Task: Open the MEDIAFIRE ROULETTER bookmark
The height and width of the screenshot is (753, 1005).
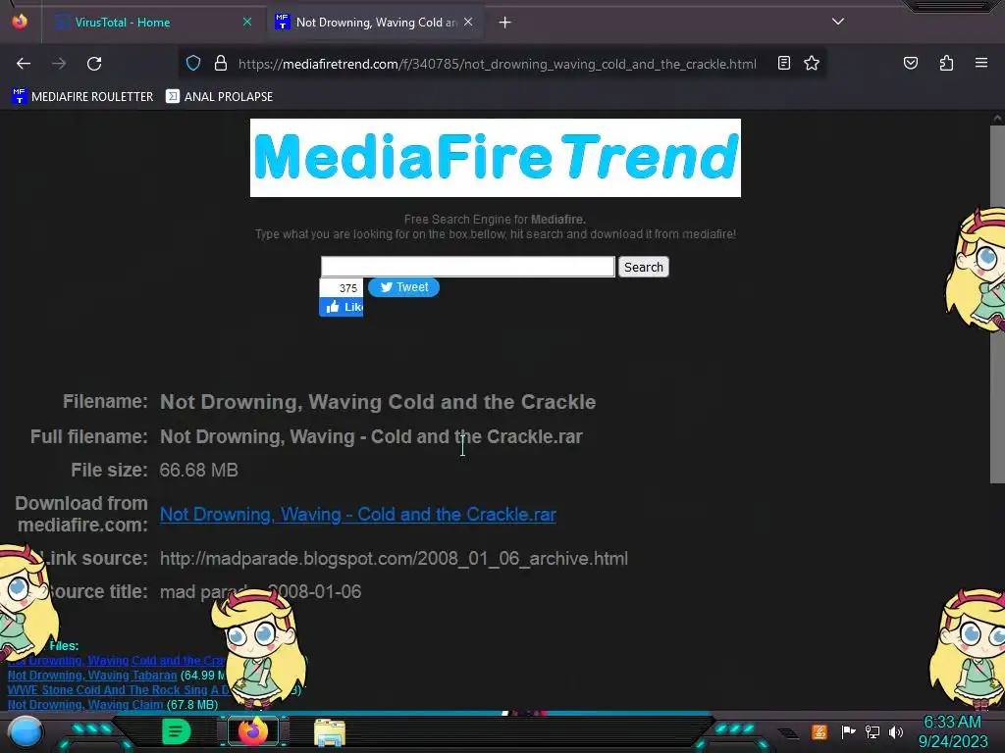Action: [82, 97]
